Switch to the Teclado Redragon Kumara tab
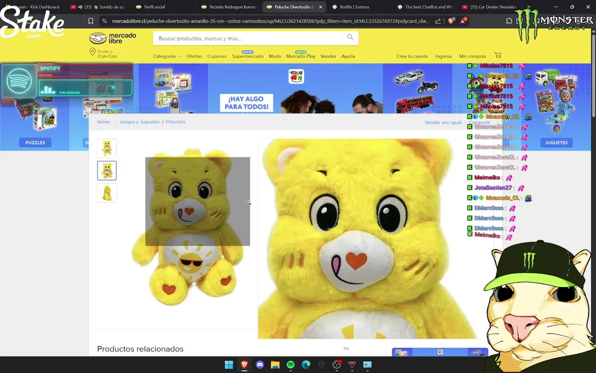 [229, 7]
